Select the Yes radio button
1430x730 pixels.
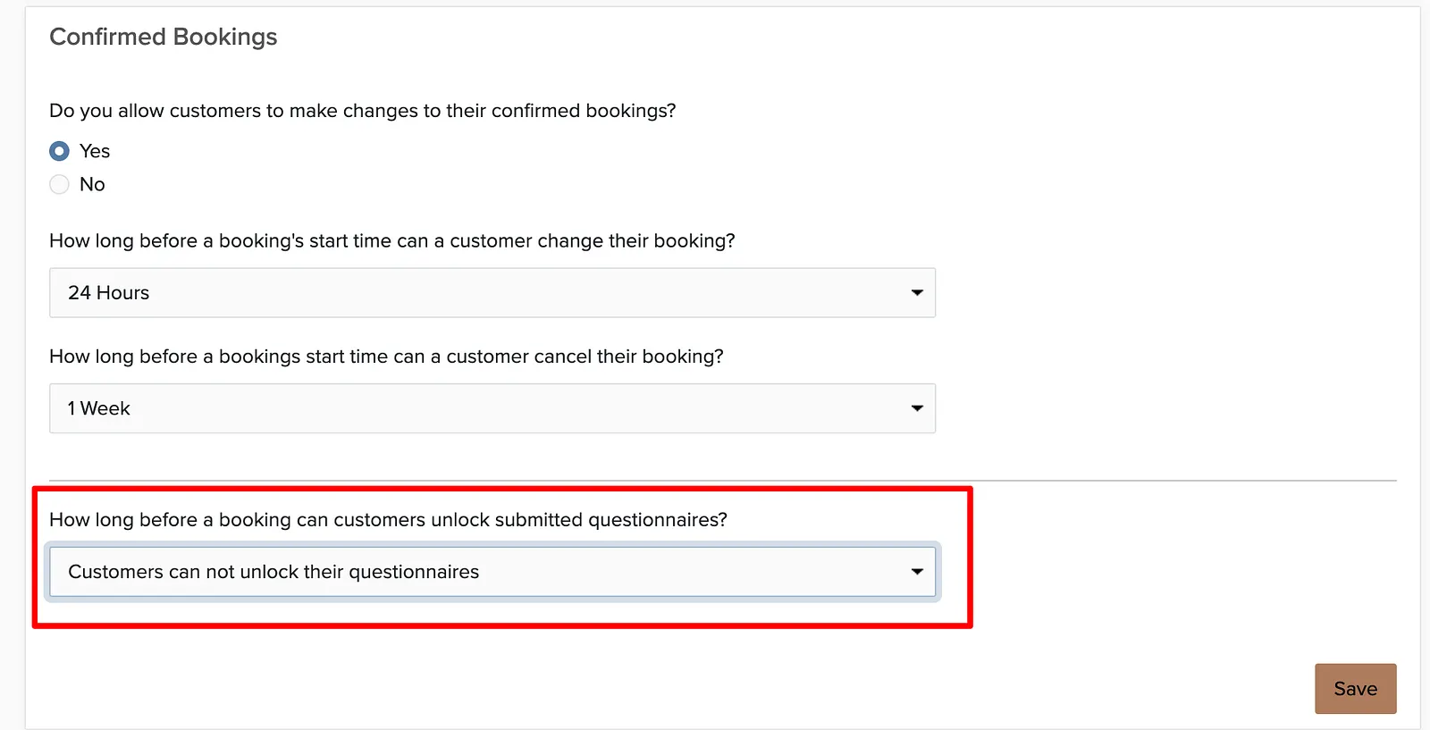[59, 151]
